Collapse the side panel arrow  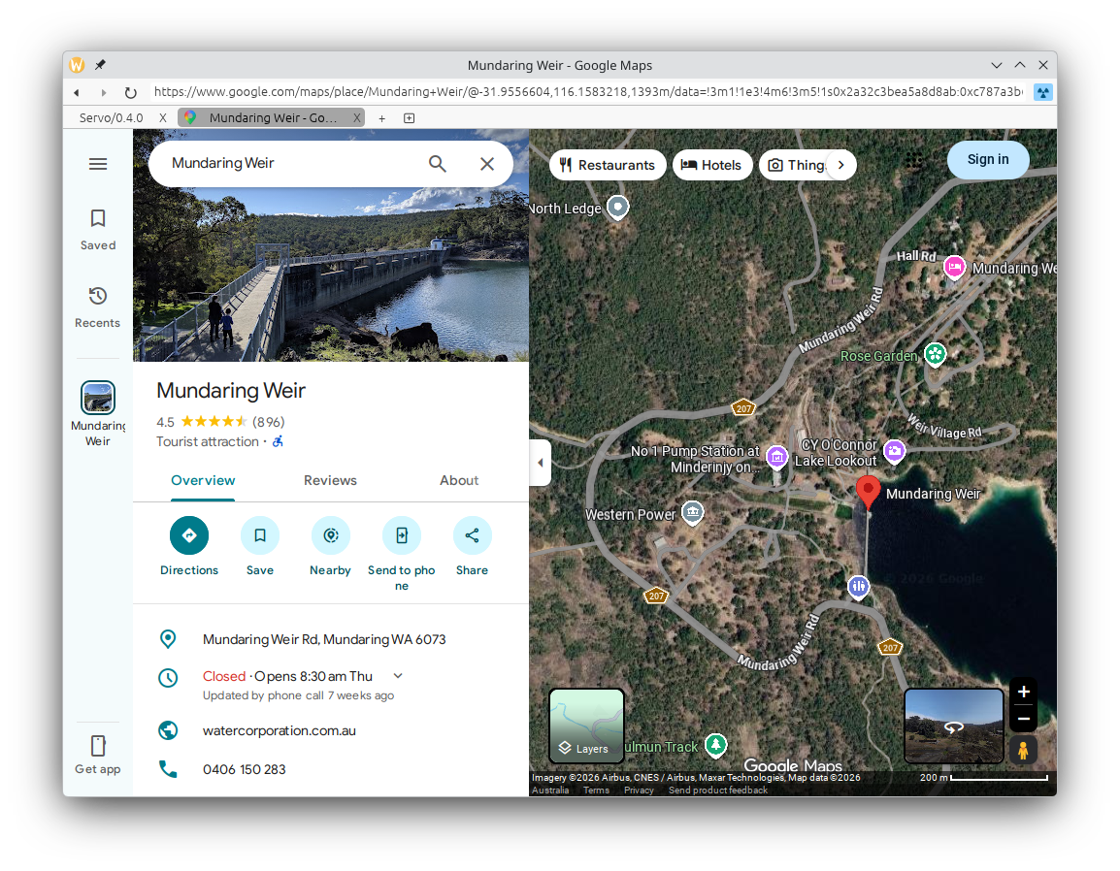pyautogui.click(x=540, y=463)
